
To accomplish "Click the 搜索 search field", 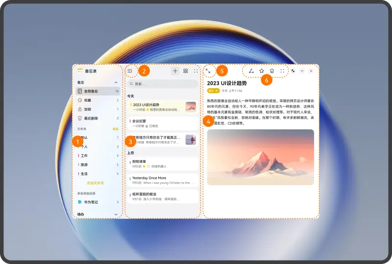I will [163, 84].
